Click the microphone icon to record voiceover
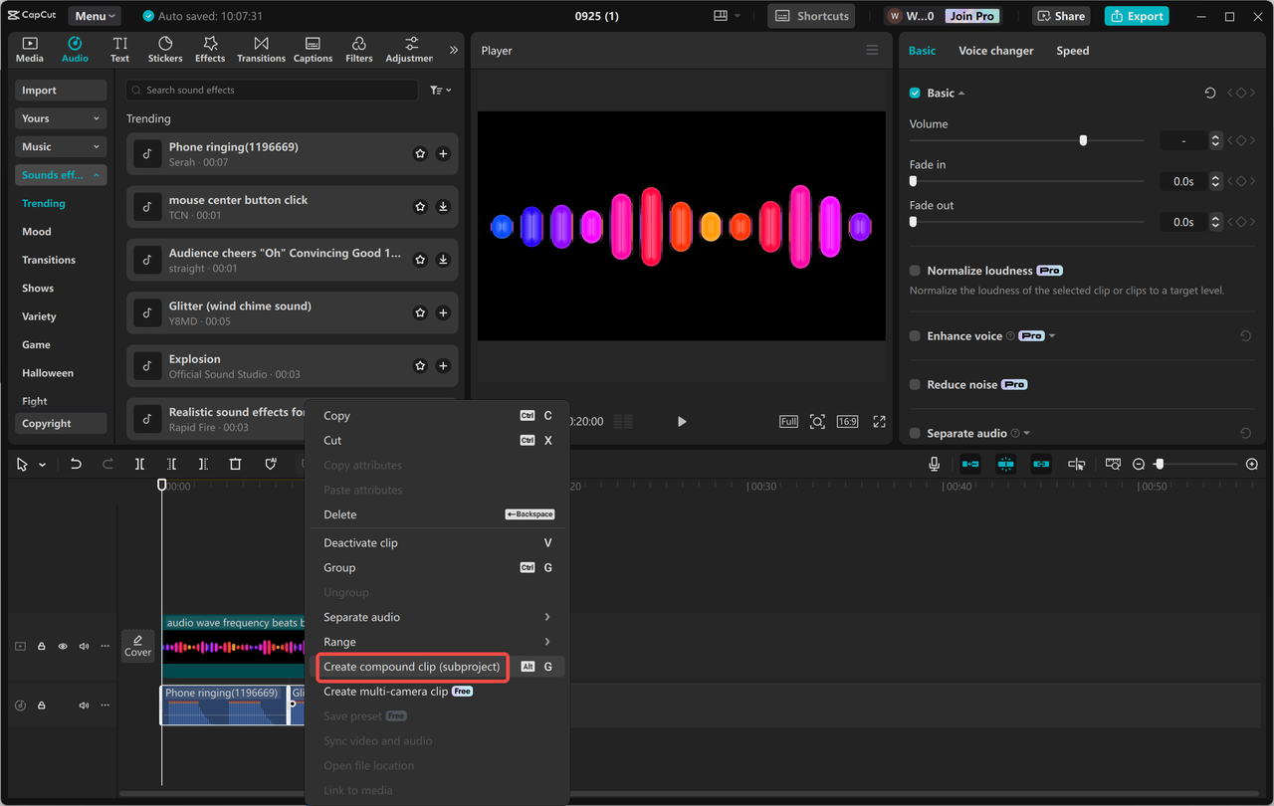 coord(934,463)
